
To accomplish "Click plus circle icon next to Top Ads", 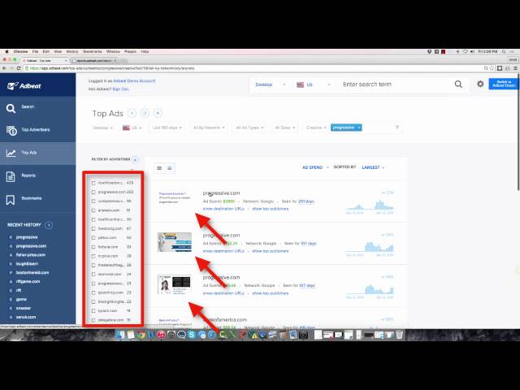I will [158, 114].
